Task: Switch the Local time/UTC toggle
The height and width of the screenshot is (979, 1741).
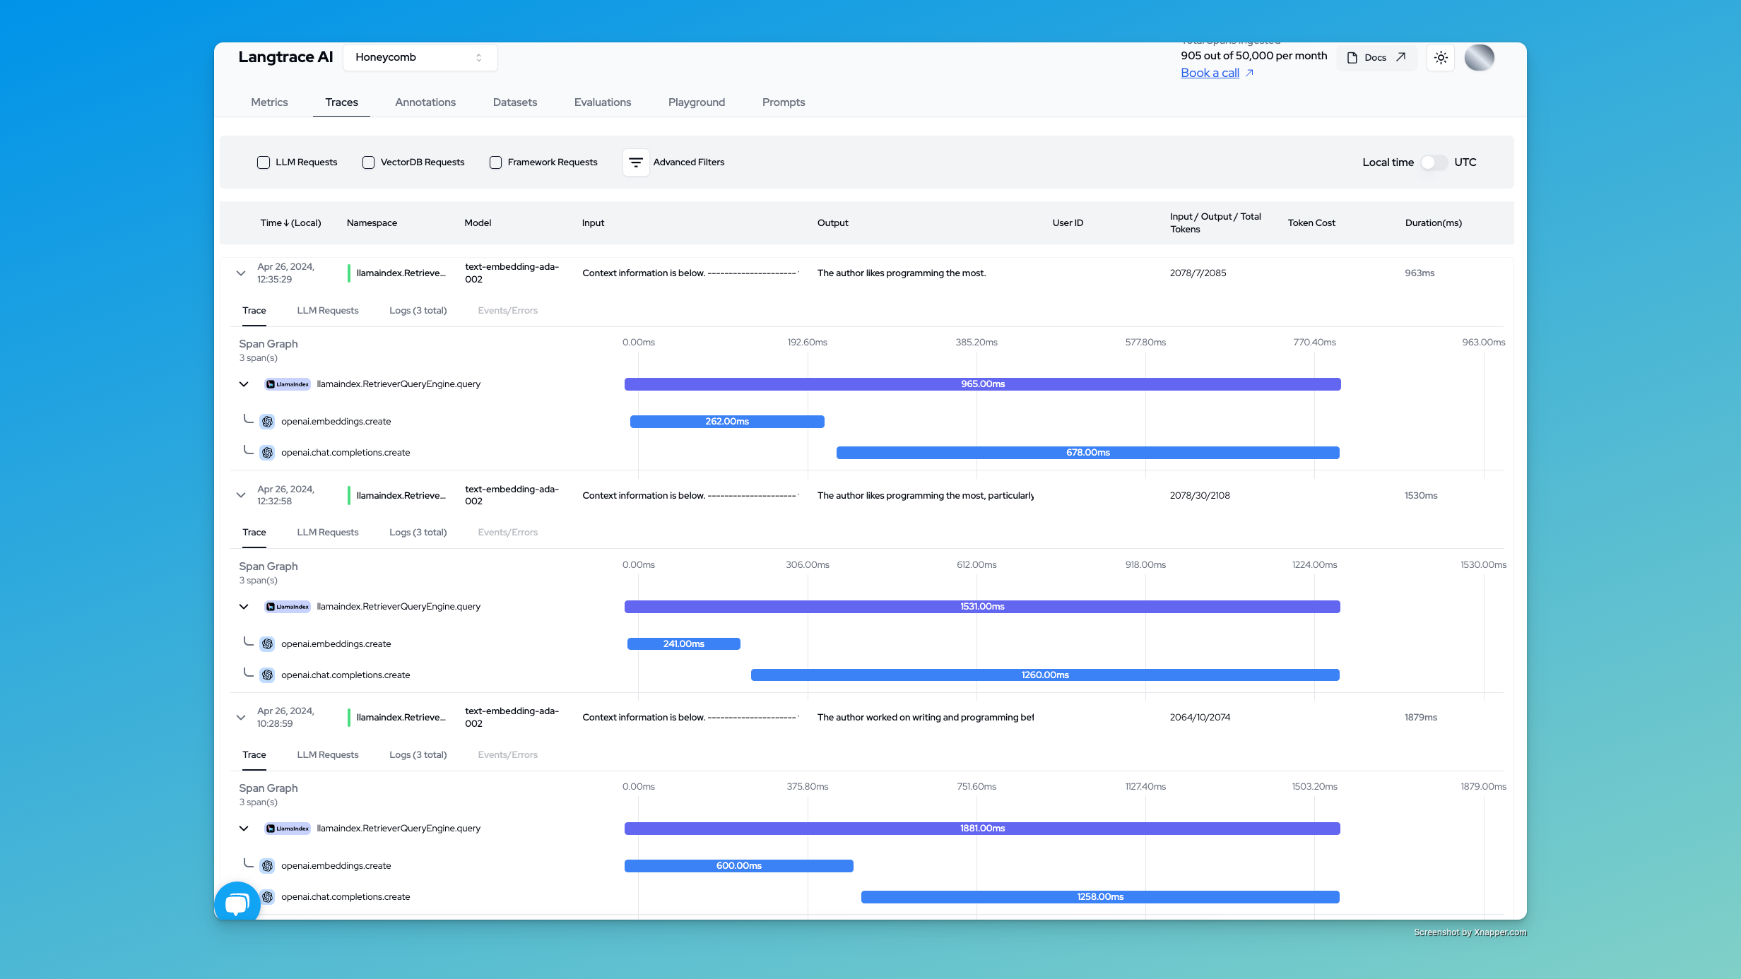Action: pos(1434,162)
